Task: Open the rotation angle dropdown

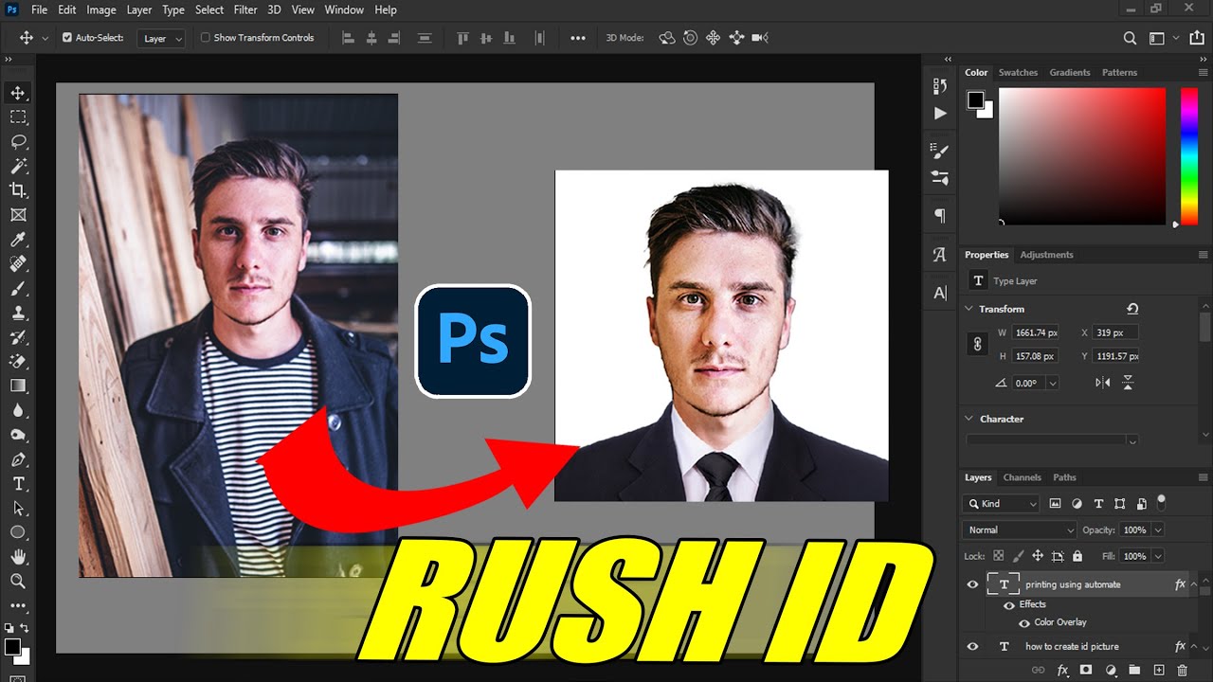Action: [x=1052, y=383]
